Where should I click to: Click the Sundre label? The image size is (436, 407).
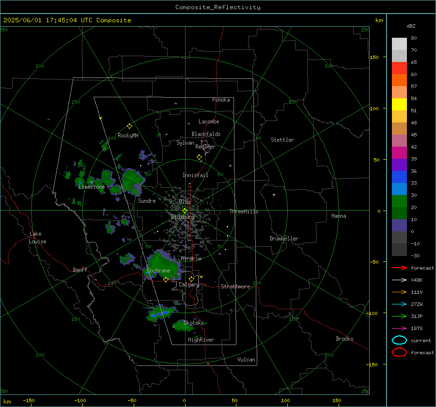[147, 201]
